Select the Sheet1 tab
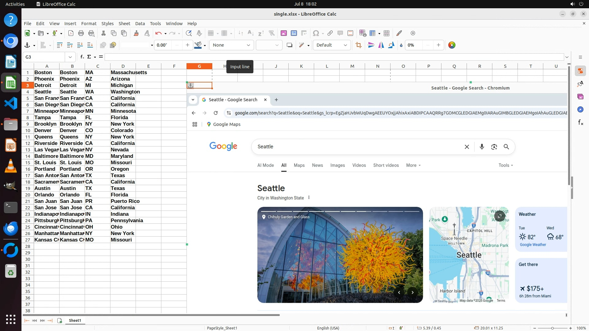Screen dimensions: 589x331 point(75,320)
